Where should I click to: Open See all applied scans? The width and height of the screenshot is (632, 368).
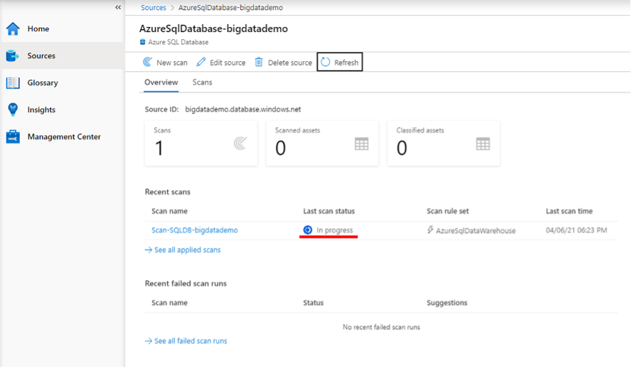click(x=183, y=249)
